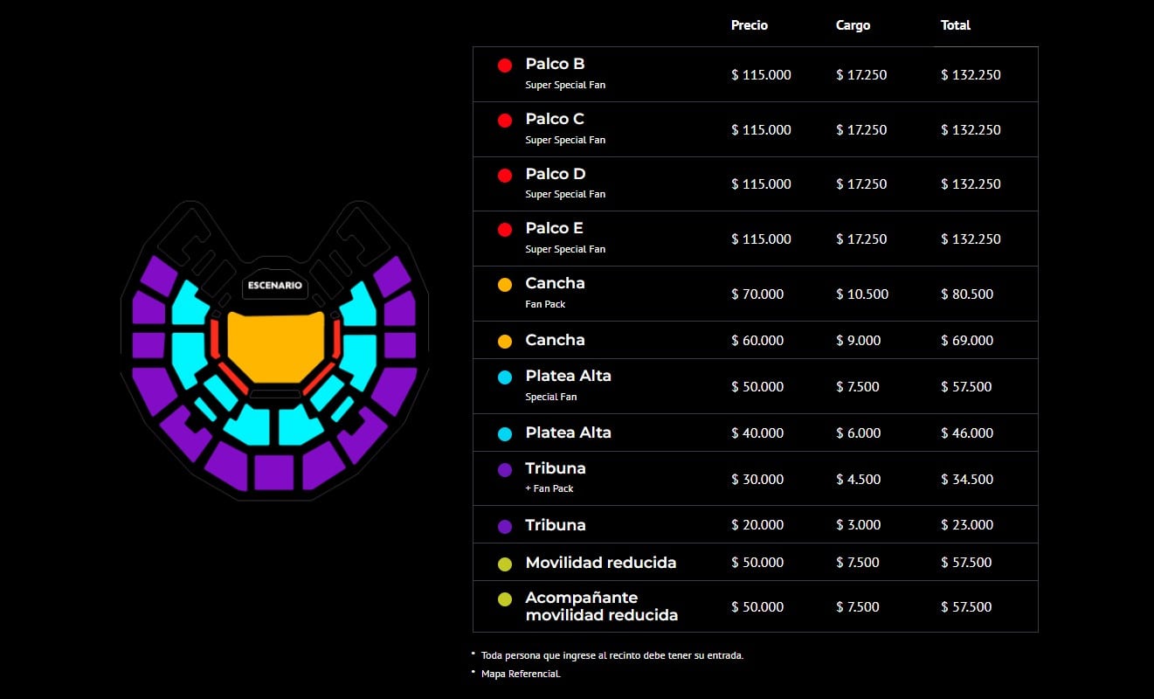This screenshot has width=1154, height=699.
Task: Click the Precio column header
Action: (x=748, y=25)
